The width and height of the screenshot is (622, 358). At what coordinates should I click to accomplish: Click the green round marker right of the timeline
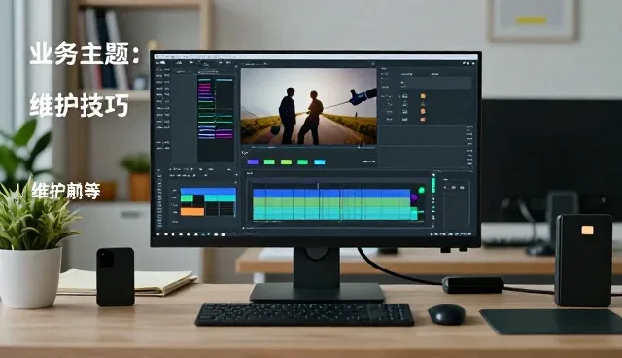click(x=421, y=190)
